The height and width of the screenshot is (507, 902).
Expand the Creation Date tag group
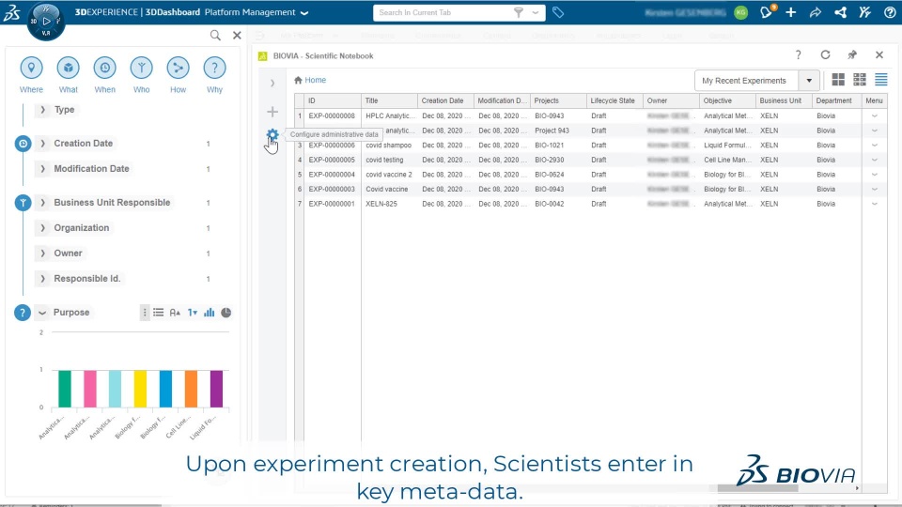[x=42, y=143]
